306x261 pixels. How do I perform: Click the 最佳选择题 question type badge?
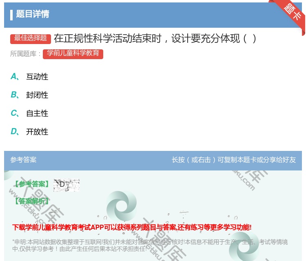pos(31,38)
